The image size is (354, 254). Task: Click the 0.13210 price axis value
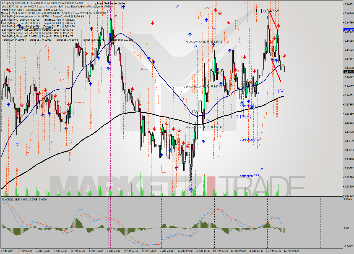click(349, 186)
